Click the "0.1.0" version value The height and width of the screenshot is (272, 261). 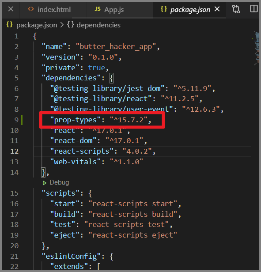coord(103,57)
